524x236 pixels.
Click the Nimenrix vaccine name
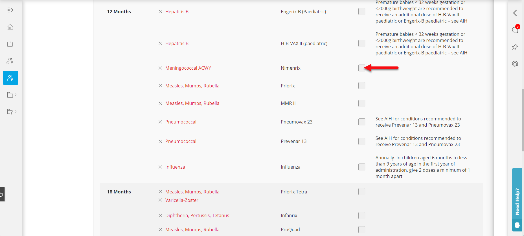click(291, 68)
